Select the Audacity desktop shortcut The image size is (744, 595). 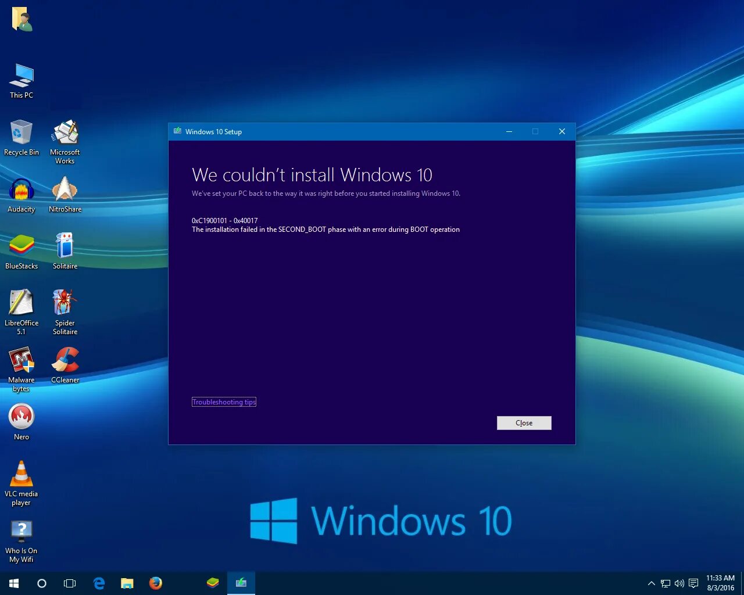point(22,195)
